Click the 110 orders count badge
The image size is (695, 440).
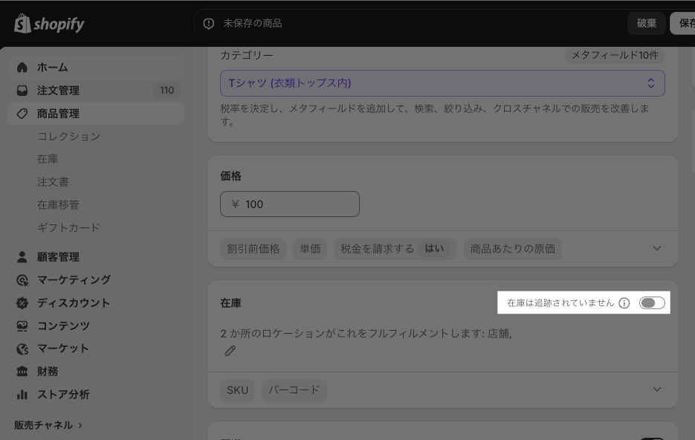(x=167, y=91)
